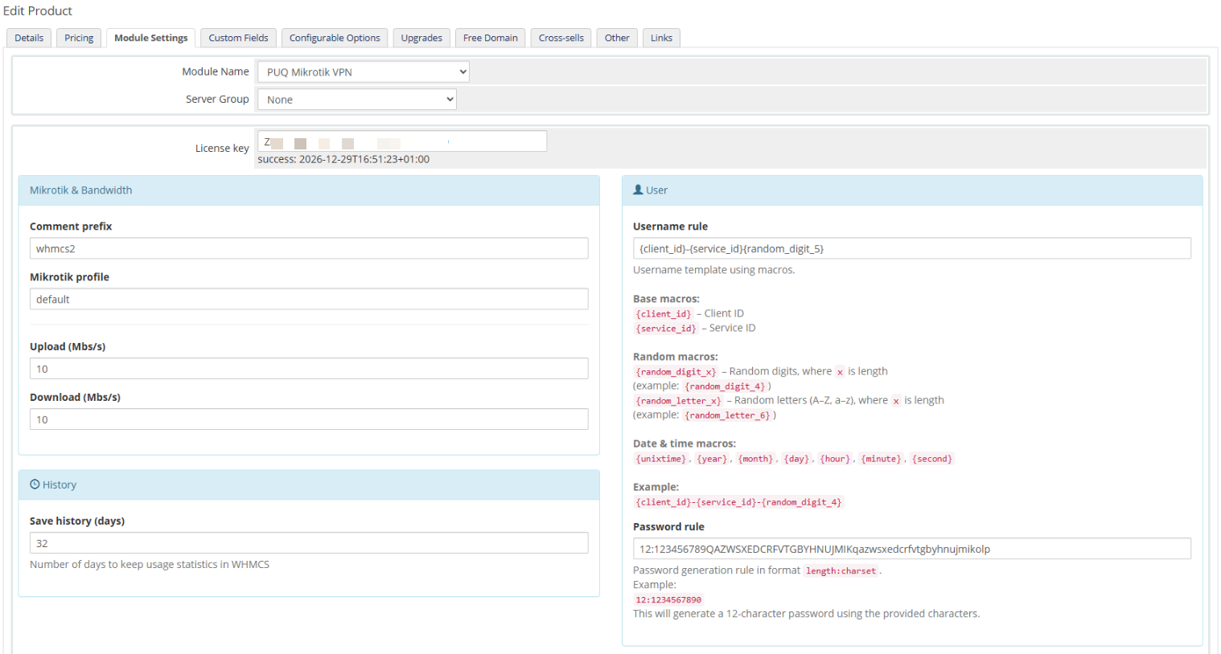Screen dimensions: 1221x654
Task: Switch to the Configurable Options tab
Action: 334,37
